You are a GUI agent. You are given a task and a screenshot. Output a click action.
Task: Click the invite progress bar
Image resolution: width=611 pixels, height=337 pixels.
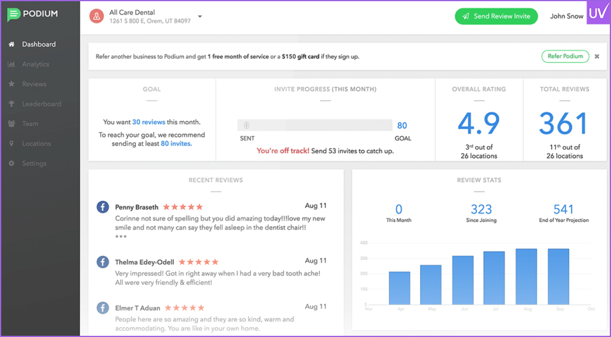(x=315, y=125)
